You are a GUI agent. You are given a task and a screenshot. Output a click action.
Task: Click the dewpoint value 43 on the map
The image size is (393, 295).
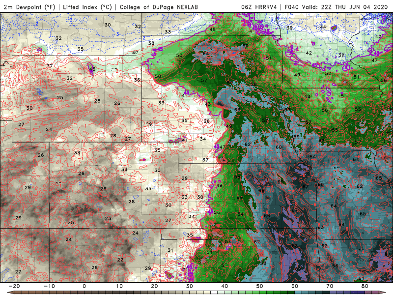click(x=208, y=104)
